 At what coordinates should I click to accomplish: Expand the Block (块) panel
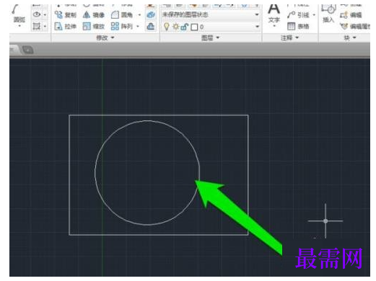coord(350,37)
